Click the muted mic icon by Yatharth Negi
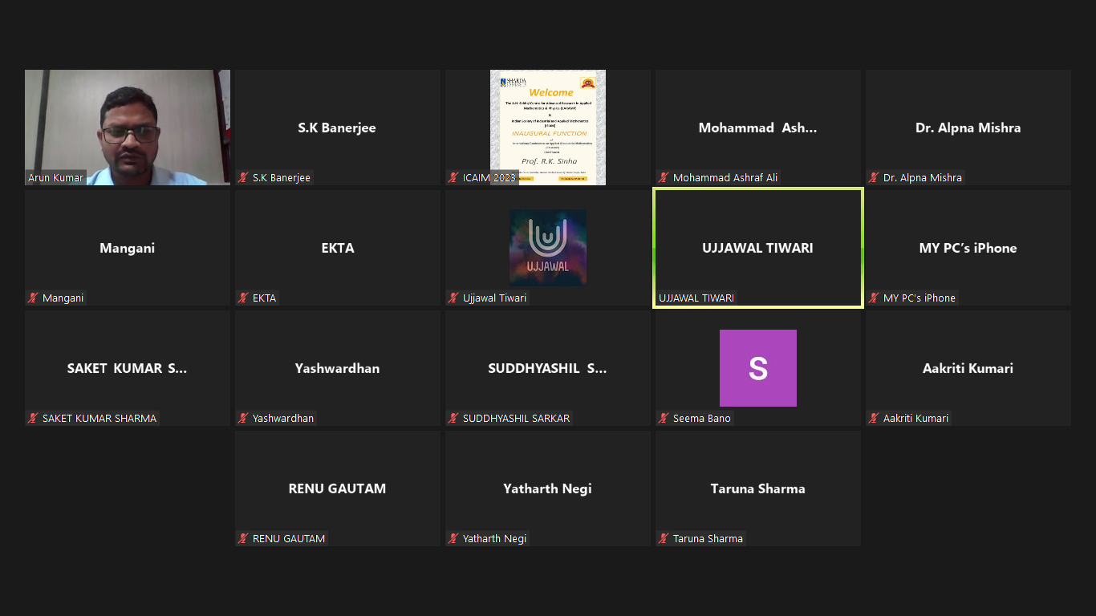The height and width of the screenshot is (616, 1096). coord(453,538)
